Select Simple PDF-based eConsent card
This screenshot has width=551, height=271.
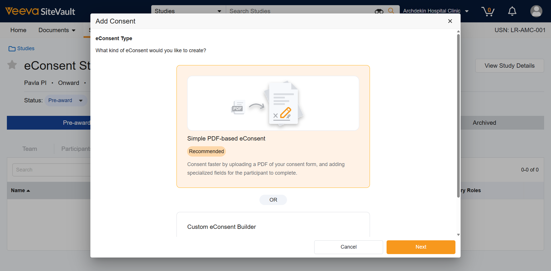pyautogui.click(x=273, y=126)
